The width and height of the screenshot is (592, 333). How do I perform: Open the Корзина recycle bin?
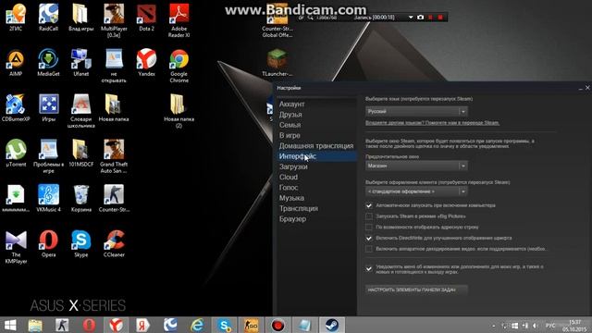click(x=80, y=198)
